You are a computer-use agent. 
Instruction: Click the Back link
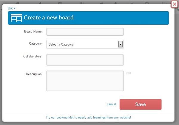click(x=11, y=8)
